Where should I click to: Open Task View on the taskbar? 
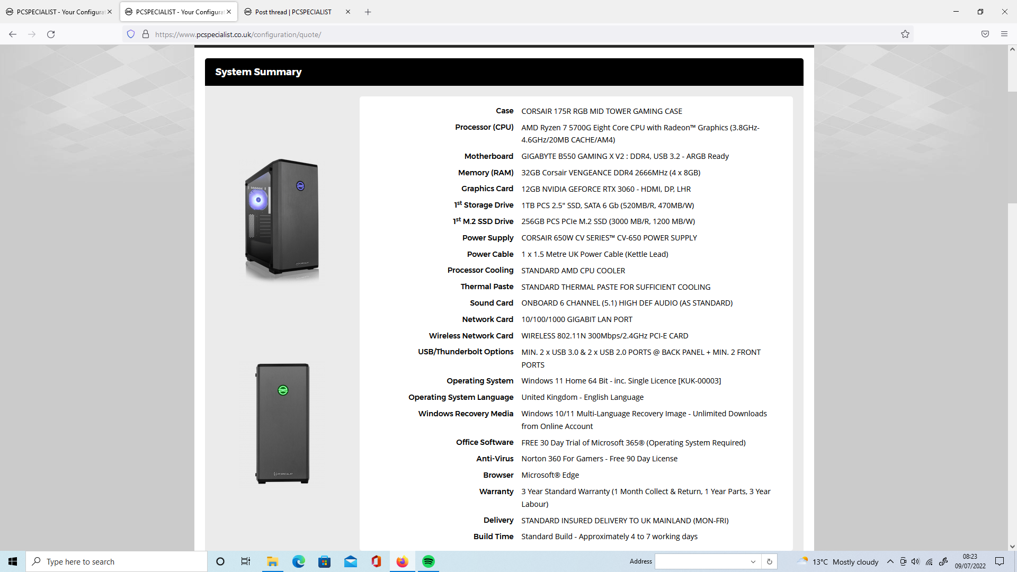(x=246, y=561)
